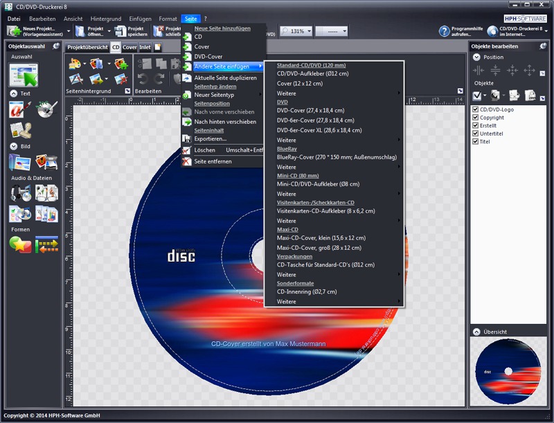
Task: Toggle the Titel object checkbox
Action: coord(476,142)
